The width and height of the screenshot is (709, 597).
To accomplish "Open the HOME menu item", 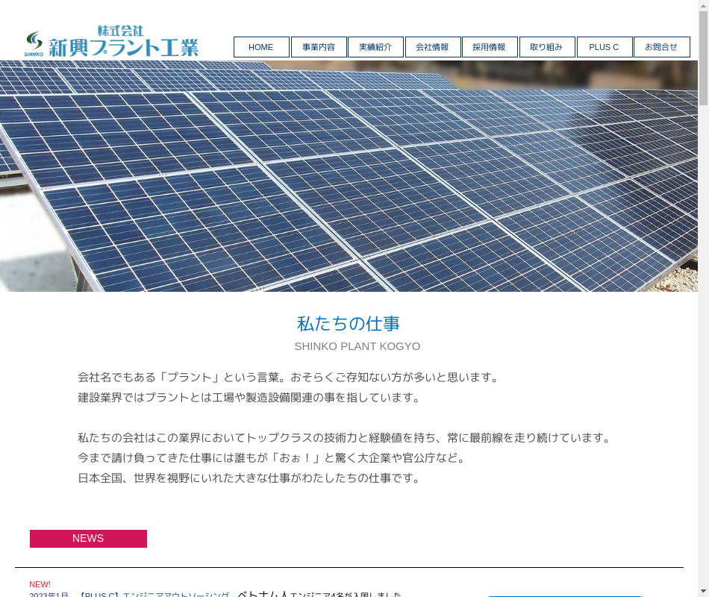I will 261,47.
